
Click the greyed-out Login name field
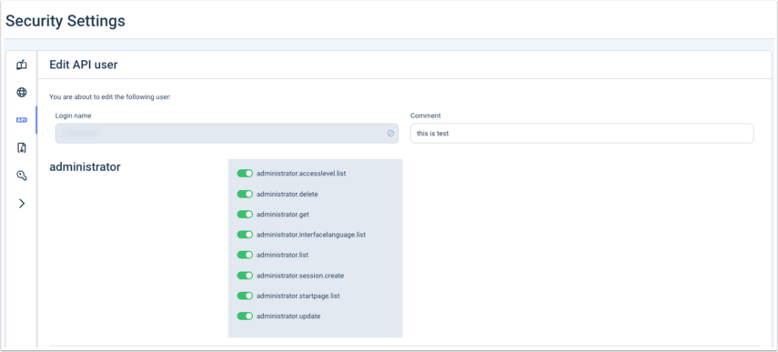coord(227,134)
